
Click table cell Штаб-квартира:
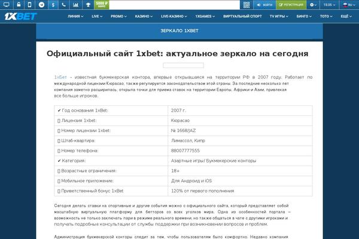click(111, 140)
